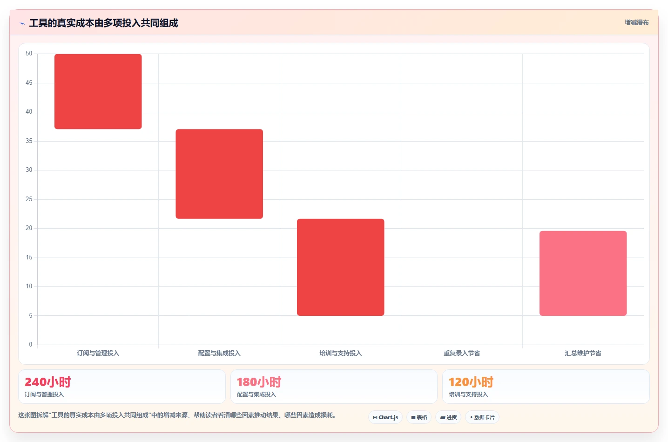Image resolution: width=668 pixels, height=442 pixels.
Task: Click the y-axis value 50
Action: point(29,54)
